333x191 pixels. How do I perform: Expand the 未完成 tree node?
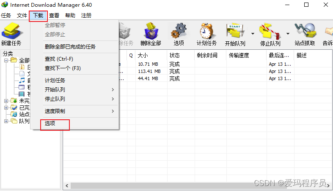(6, 101)
